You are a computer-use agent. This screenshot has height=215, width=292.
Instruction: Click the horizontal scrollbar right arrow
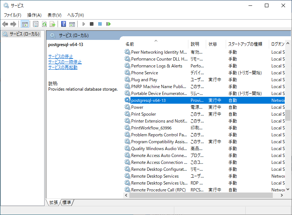tap(282, 195)
